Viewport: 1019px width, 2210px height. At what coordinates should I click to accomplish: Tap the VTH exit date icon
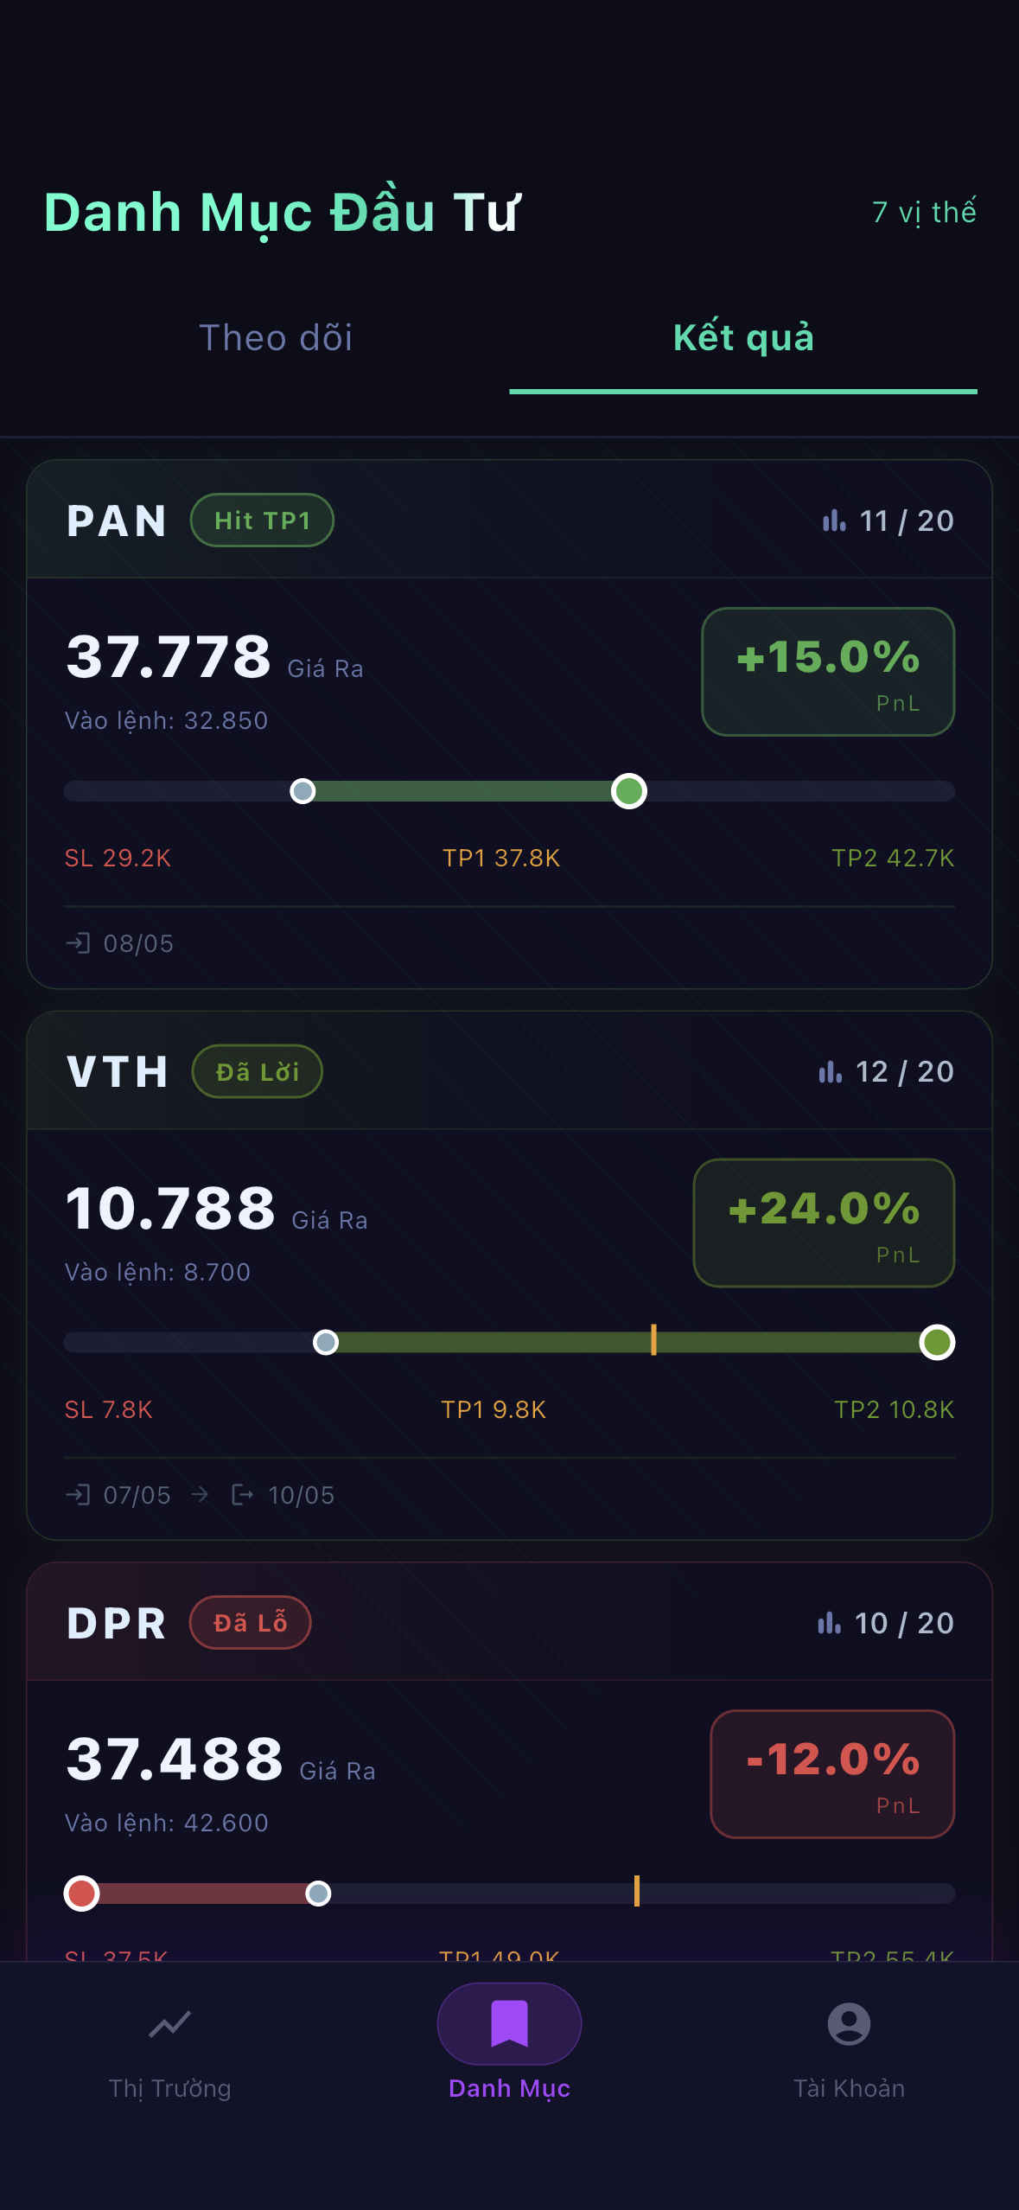coord(243,1494)
